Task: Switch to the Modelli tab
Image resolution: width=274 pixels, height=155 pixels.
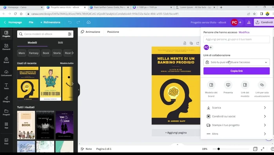Action: pyautogui.click(x=32, y=43)
